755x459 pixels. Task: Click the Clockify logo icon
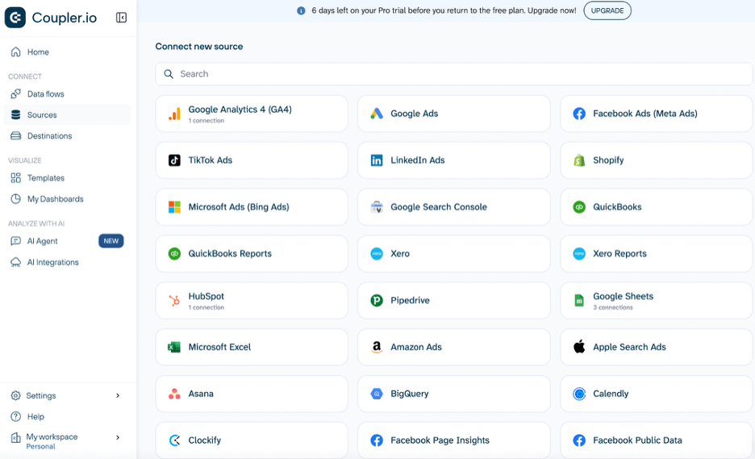pyautogui.click(x=174, y=440)
